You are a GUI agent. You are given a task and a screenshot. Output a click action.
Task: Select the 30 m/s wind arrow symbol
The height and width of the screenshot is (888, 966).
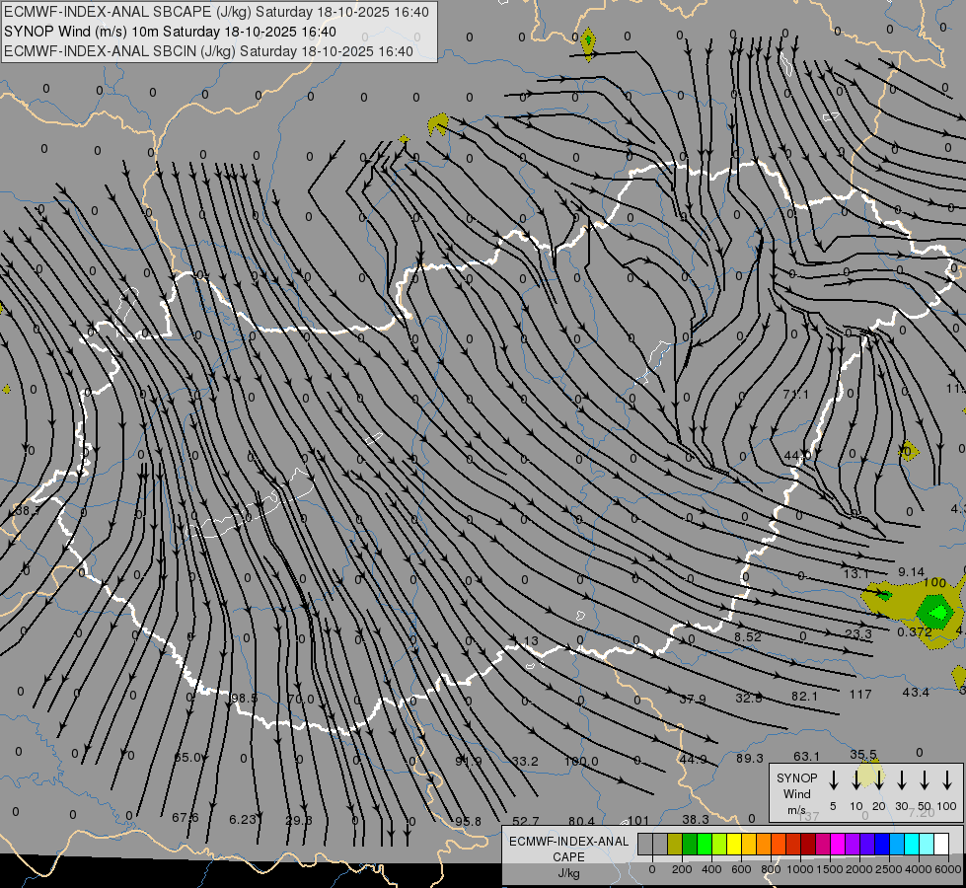902,780
